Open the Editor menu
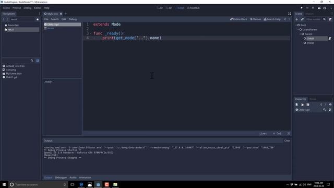The height and width of the screenshot is (188, 334). click(x=38, y=8)
